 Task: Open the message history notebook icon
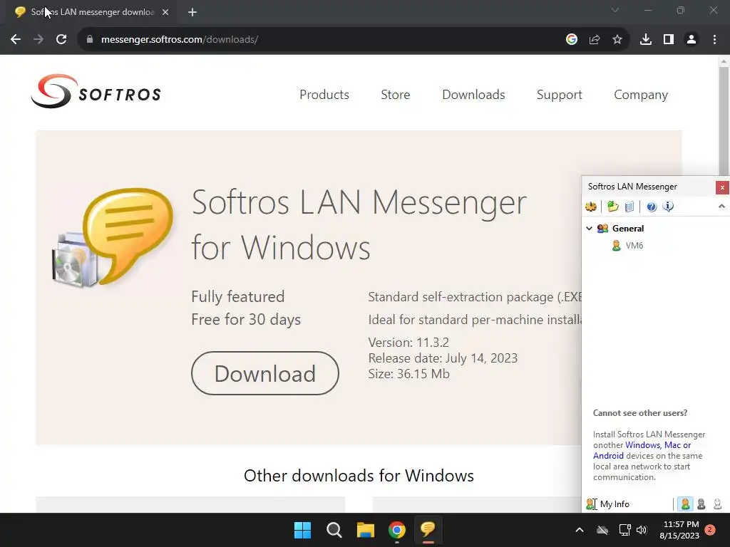pyautogui.click(x=629, y=207)
